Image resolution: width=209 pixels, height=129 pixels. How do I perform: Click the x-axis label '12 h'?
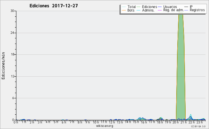pyautogui.click(x=112, y=122)
